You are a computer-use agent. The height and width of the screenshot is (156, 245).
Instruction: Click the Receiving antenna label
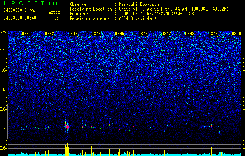[x=90, y=18]
